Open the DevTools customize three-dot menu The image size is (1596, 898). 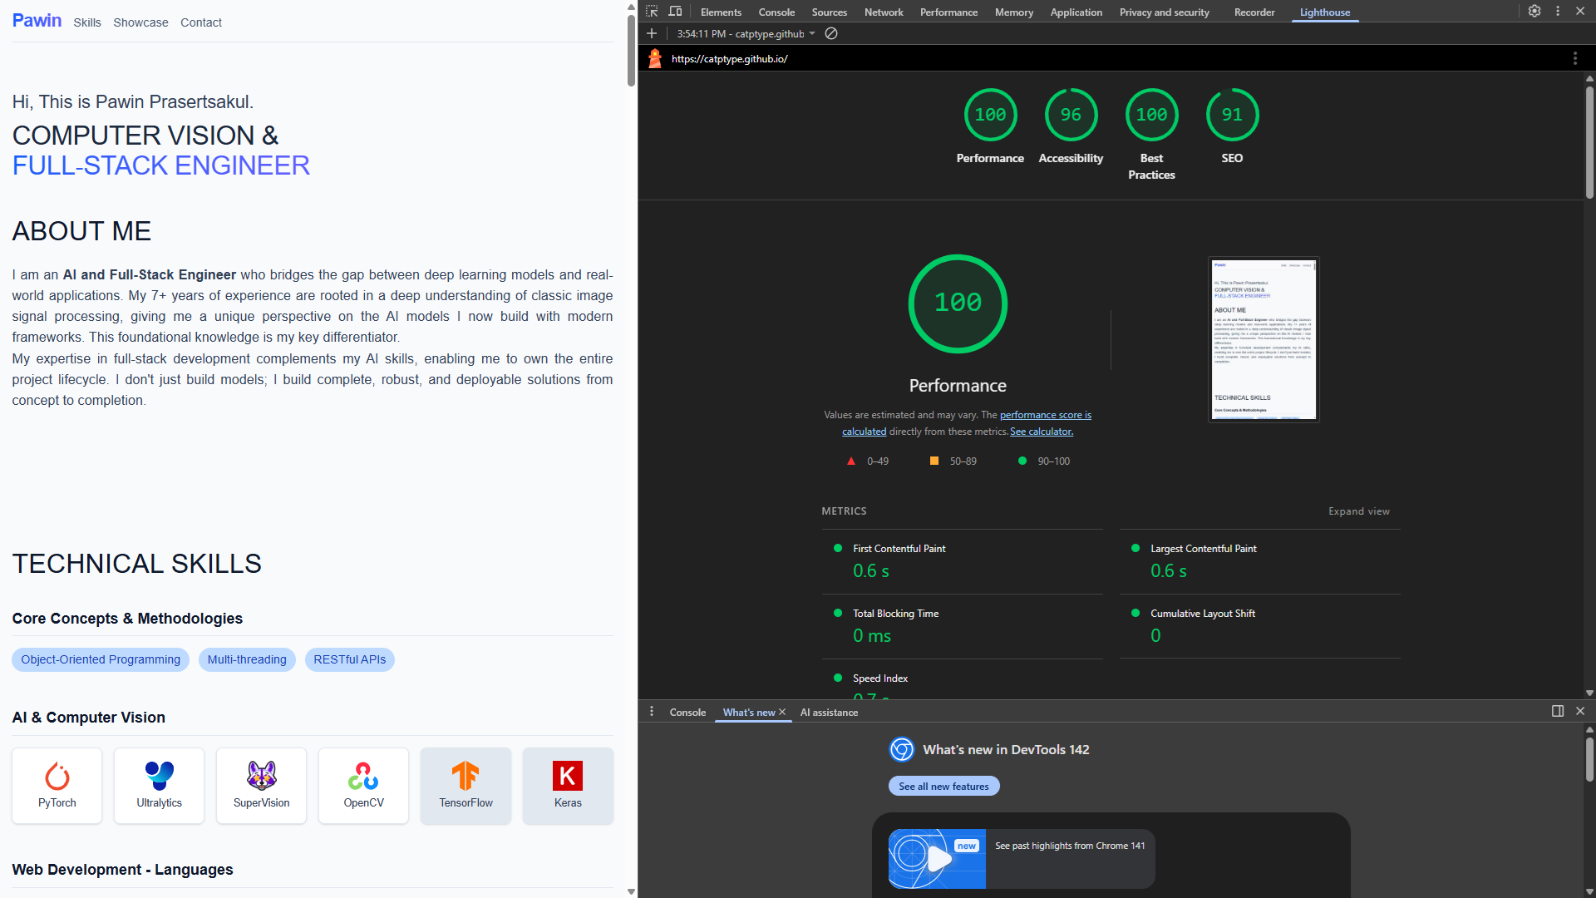[1558, 11]
